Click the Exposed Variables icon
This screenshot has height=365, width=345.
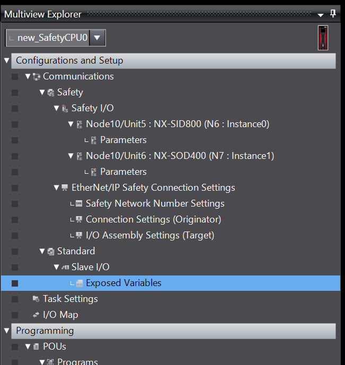[79, 283]
